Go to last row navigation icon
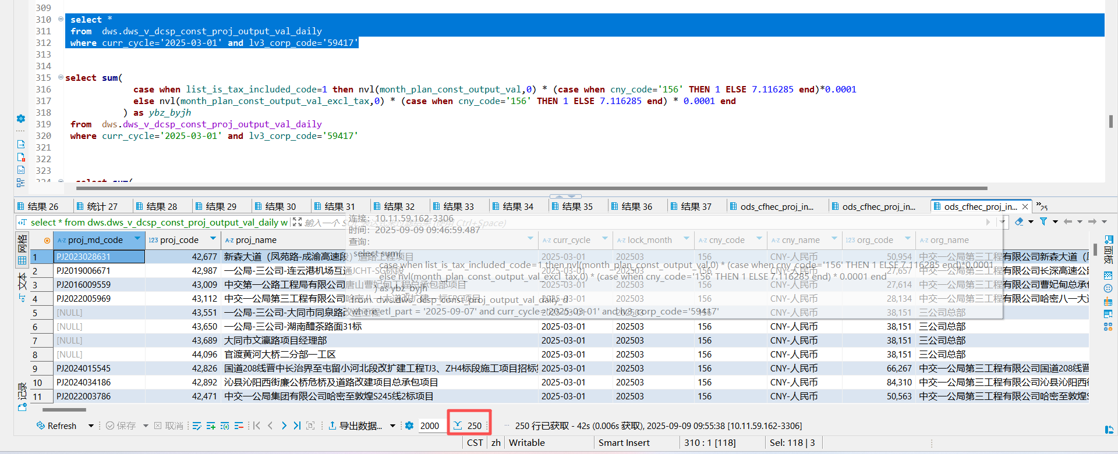 [x=297, y=426]
